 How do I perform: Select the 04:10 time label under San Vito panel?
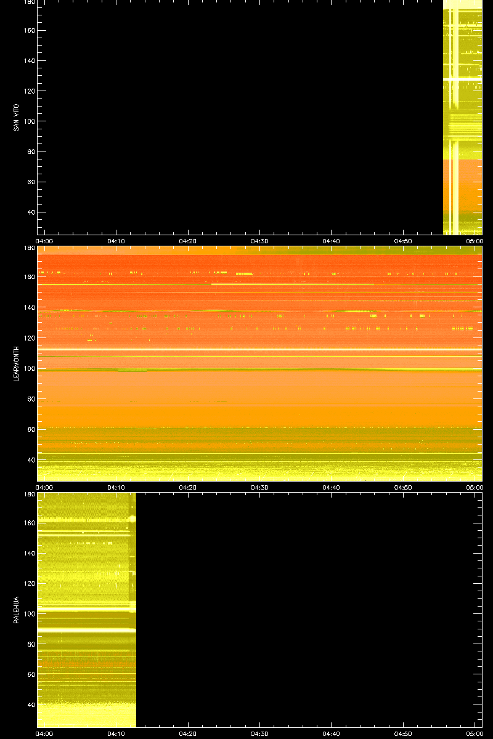pos(116,241)
